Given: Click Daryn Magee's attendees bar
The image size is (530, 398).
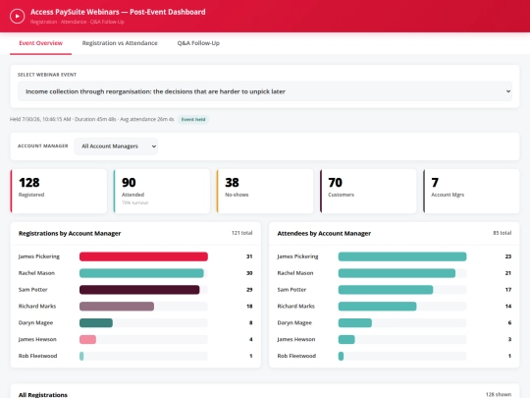Looking at the screenshot, I should point(355,323).
